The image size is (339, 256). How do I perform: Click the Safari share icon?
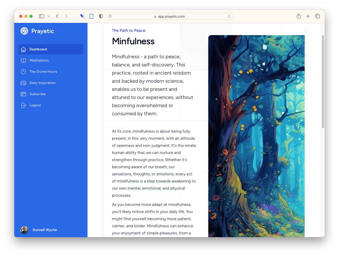point(299,16)
